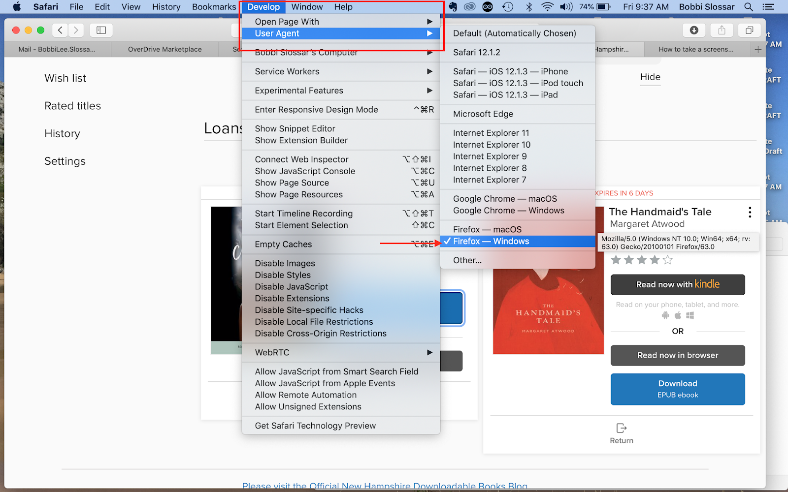Open Spotlight search in the menu bar
Screen dimensions: 788x492
click(749, 7)
